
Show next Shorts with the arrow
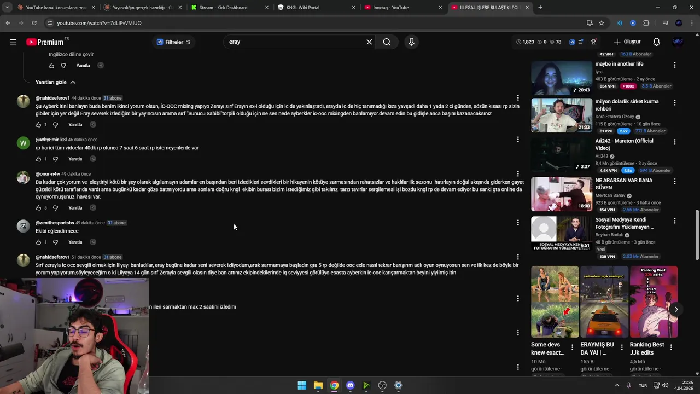676,309
